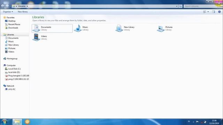Click Action Center flag tray icon
Viewport: 223px width, 125px height.
197,122
